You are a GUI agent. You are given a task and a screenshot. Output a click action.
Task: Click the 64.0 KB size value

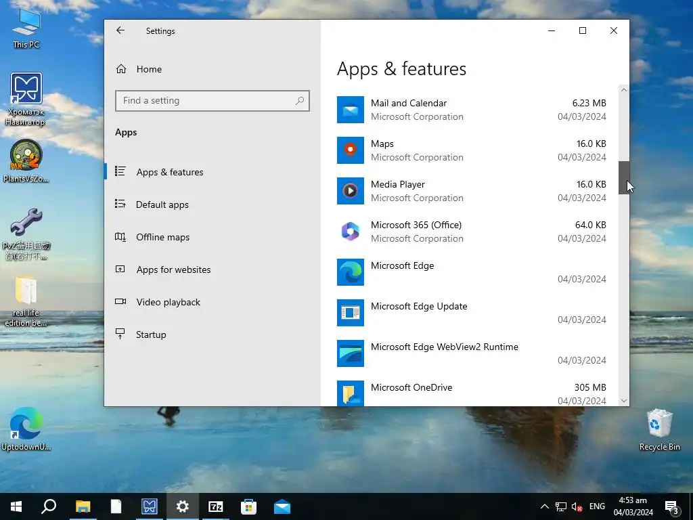click(590, 225)
